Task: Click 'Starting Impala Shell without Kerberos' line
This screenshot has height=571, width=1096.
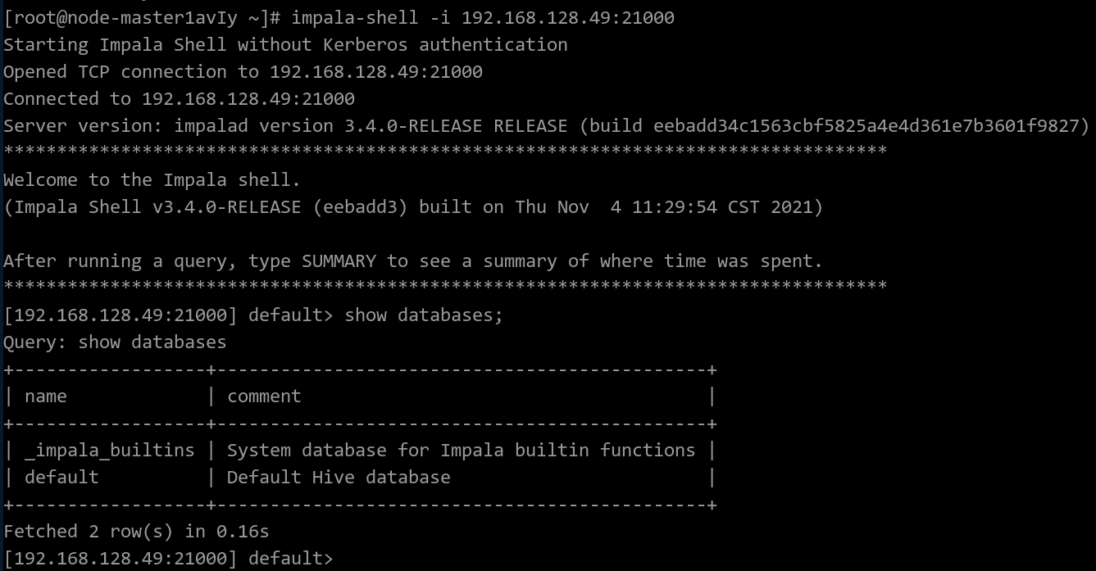Action: 285,44
